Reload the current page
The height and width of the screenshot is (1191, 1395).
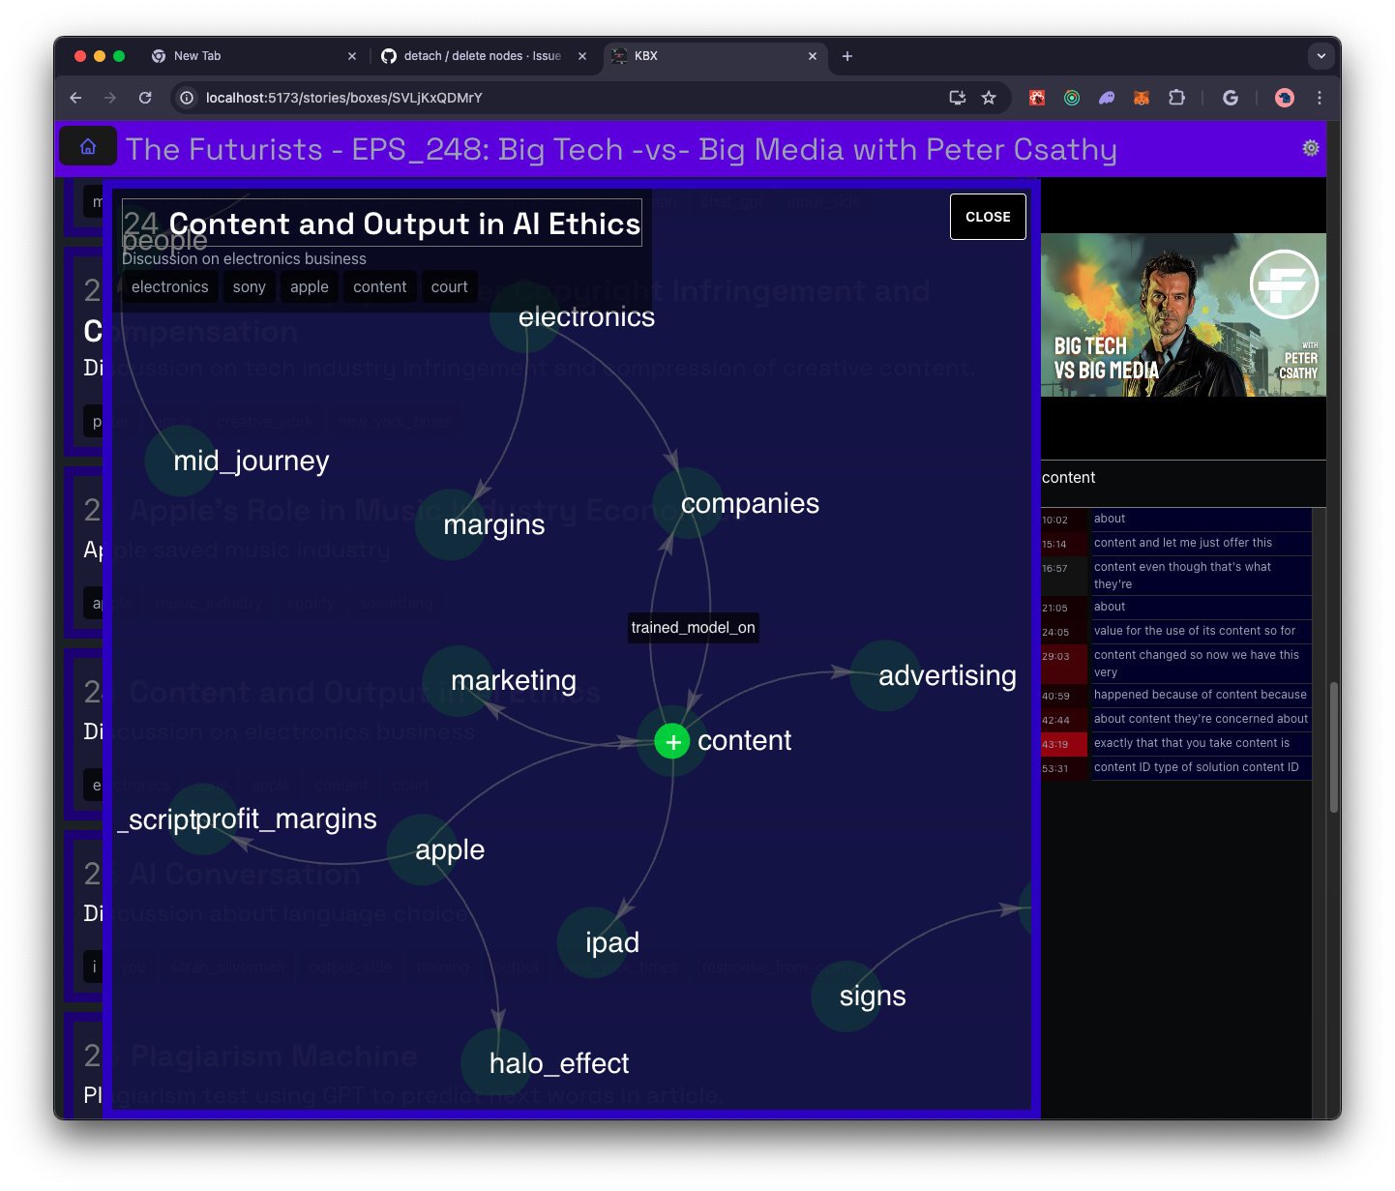[145, 98]
